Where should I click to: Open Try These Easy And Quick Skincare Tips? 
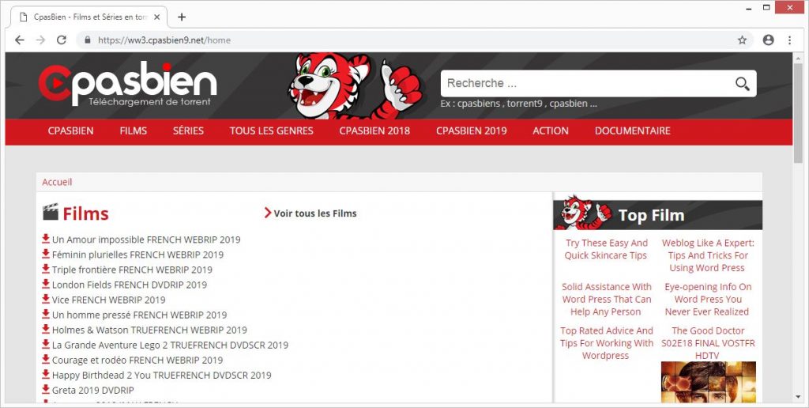606,249
